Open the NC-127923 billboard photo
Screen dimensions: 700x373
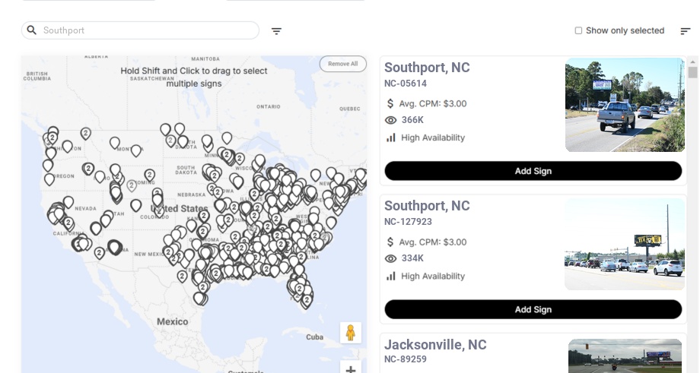[625, 244]
